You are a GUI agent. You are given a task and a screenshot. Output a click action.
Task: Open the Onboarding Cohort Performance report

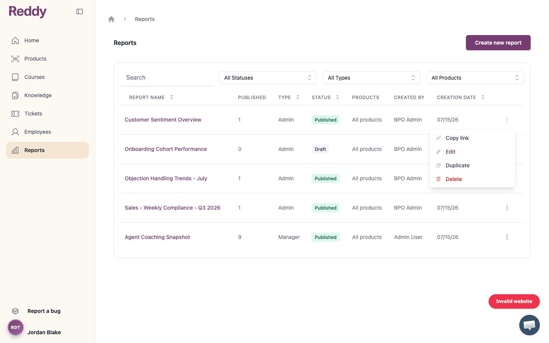coord(166,149)
